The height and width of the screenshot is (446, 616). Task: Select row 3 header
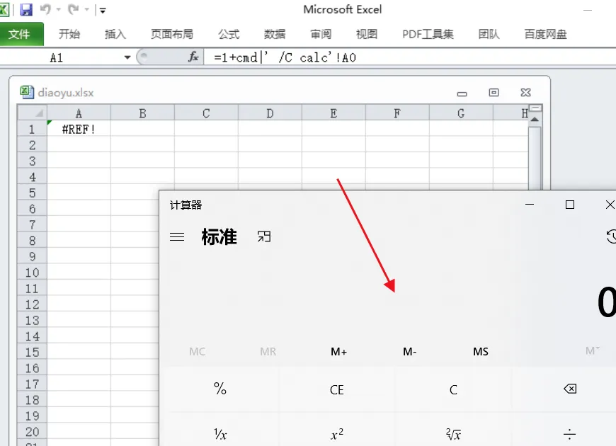[32, 161]
